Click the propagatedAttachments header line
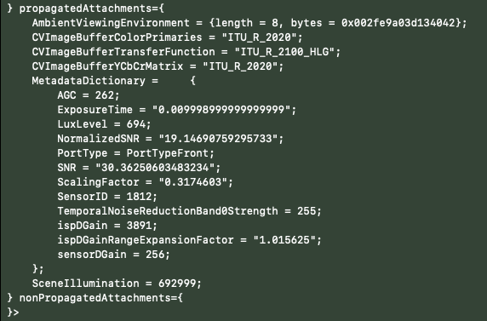The height and width of the screenshot is (321, 487). [85, 9]
